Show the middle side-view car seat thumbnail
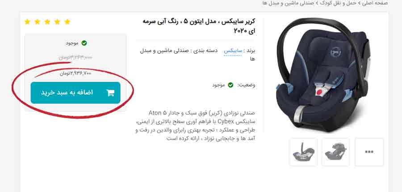Image resolution: width=402 pixels, height=192 pixels. [x=335, y=152]
